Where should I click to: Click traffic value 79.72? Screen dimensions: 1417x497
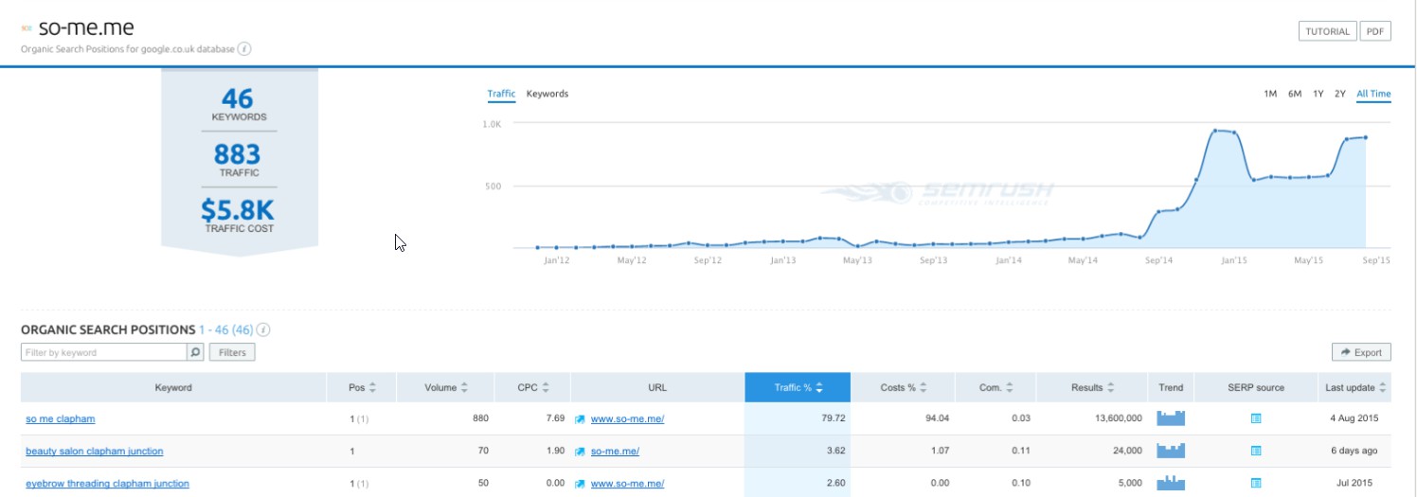coord(832,418)
